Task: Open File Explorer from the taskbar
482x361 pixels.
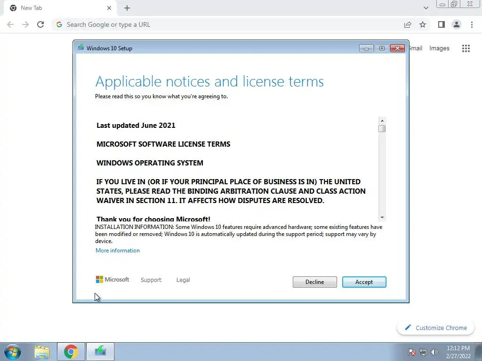Action: click(42, 352)
